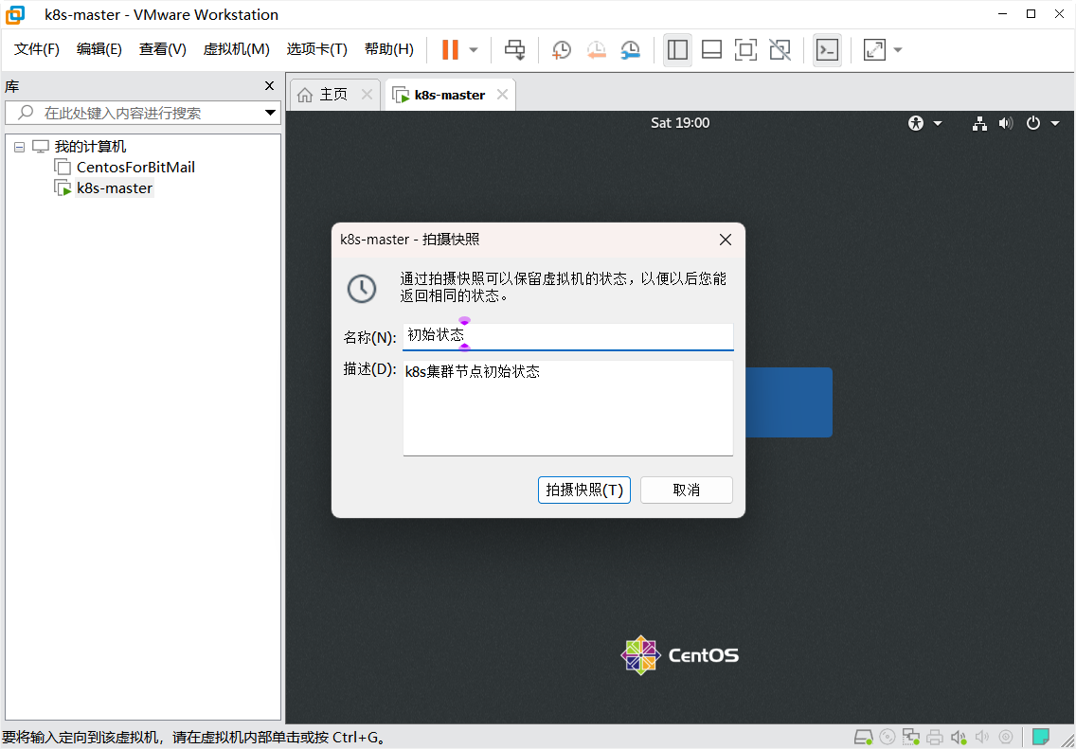Open the 查看(V) menu

pyautogui.click(x=163, y=49)
